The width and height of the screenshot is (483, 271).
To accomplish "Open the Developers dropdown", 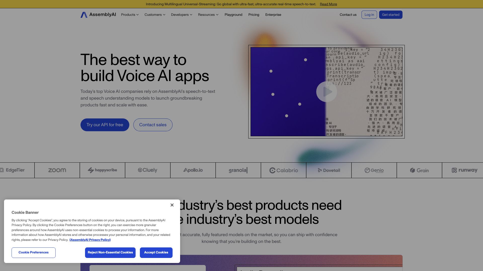I will tap(181, 15).
